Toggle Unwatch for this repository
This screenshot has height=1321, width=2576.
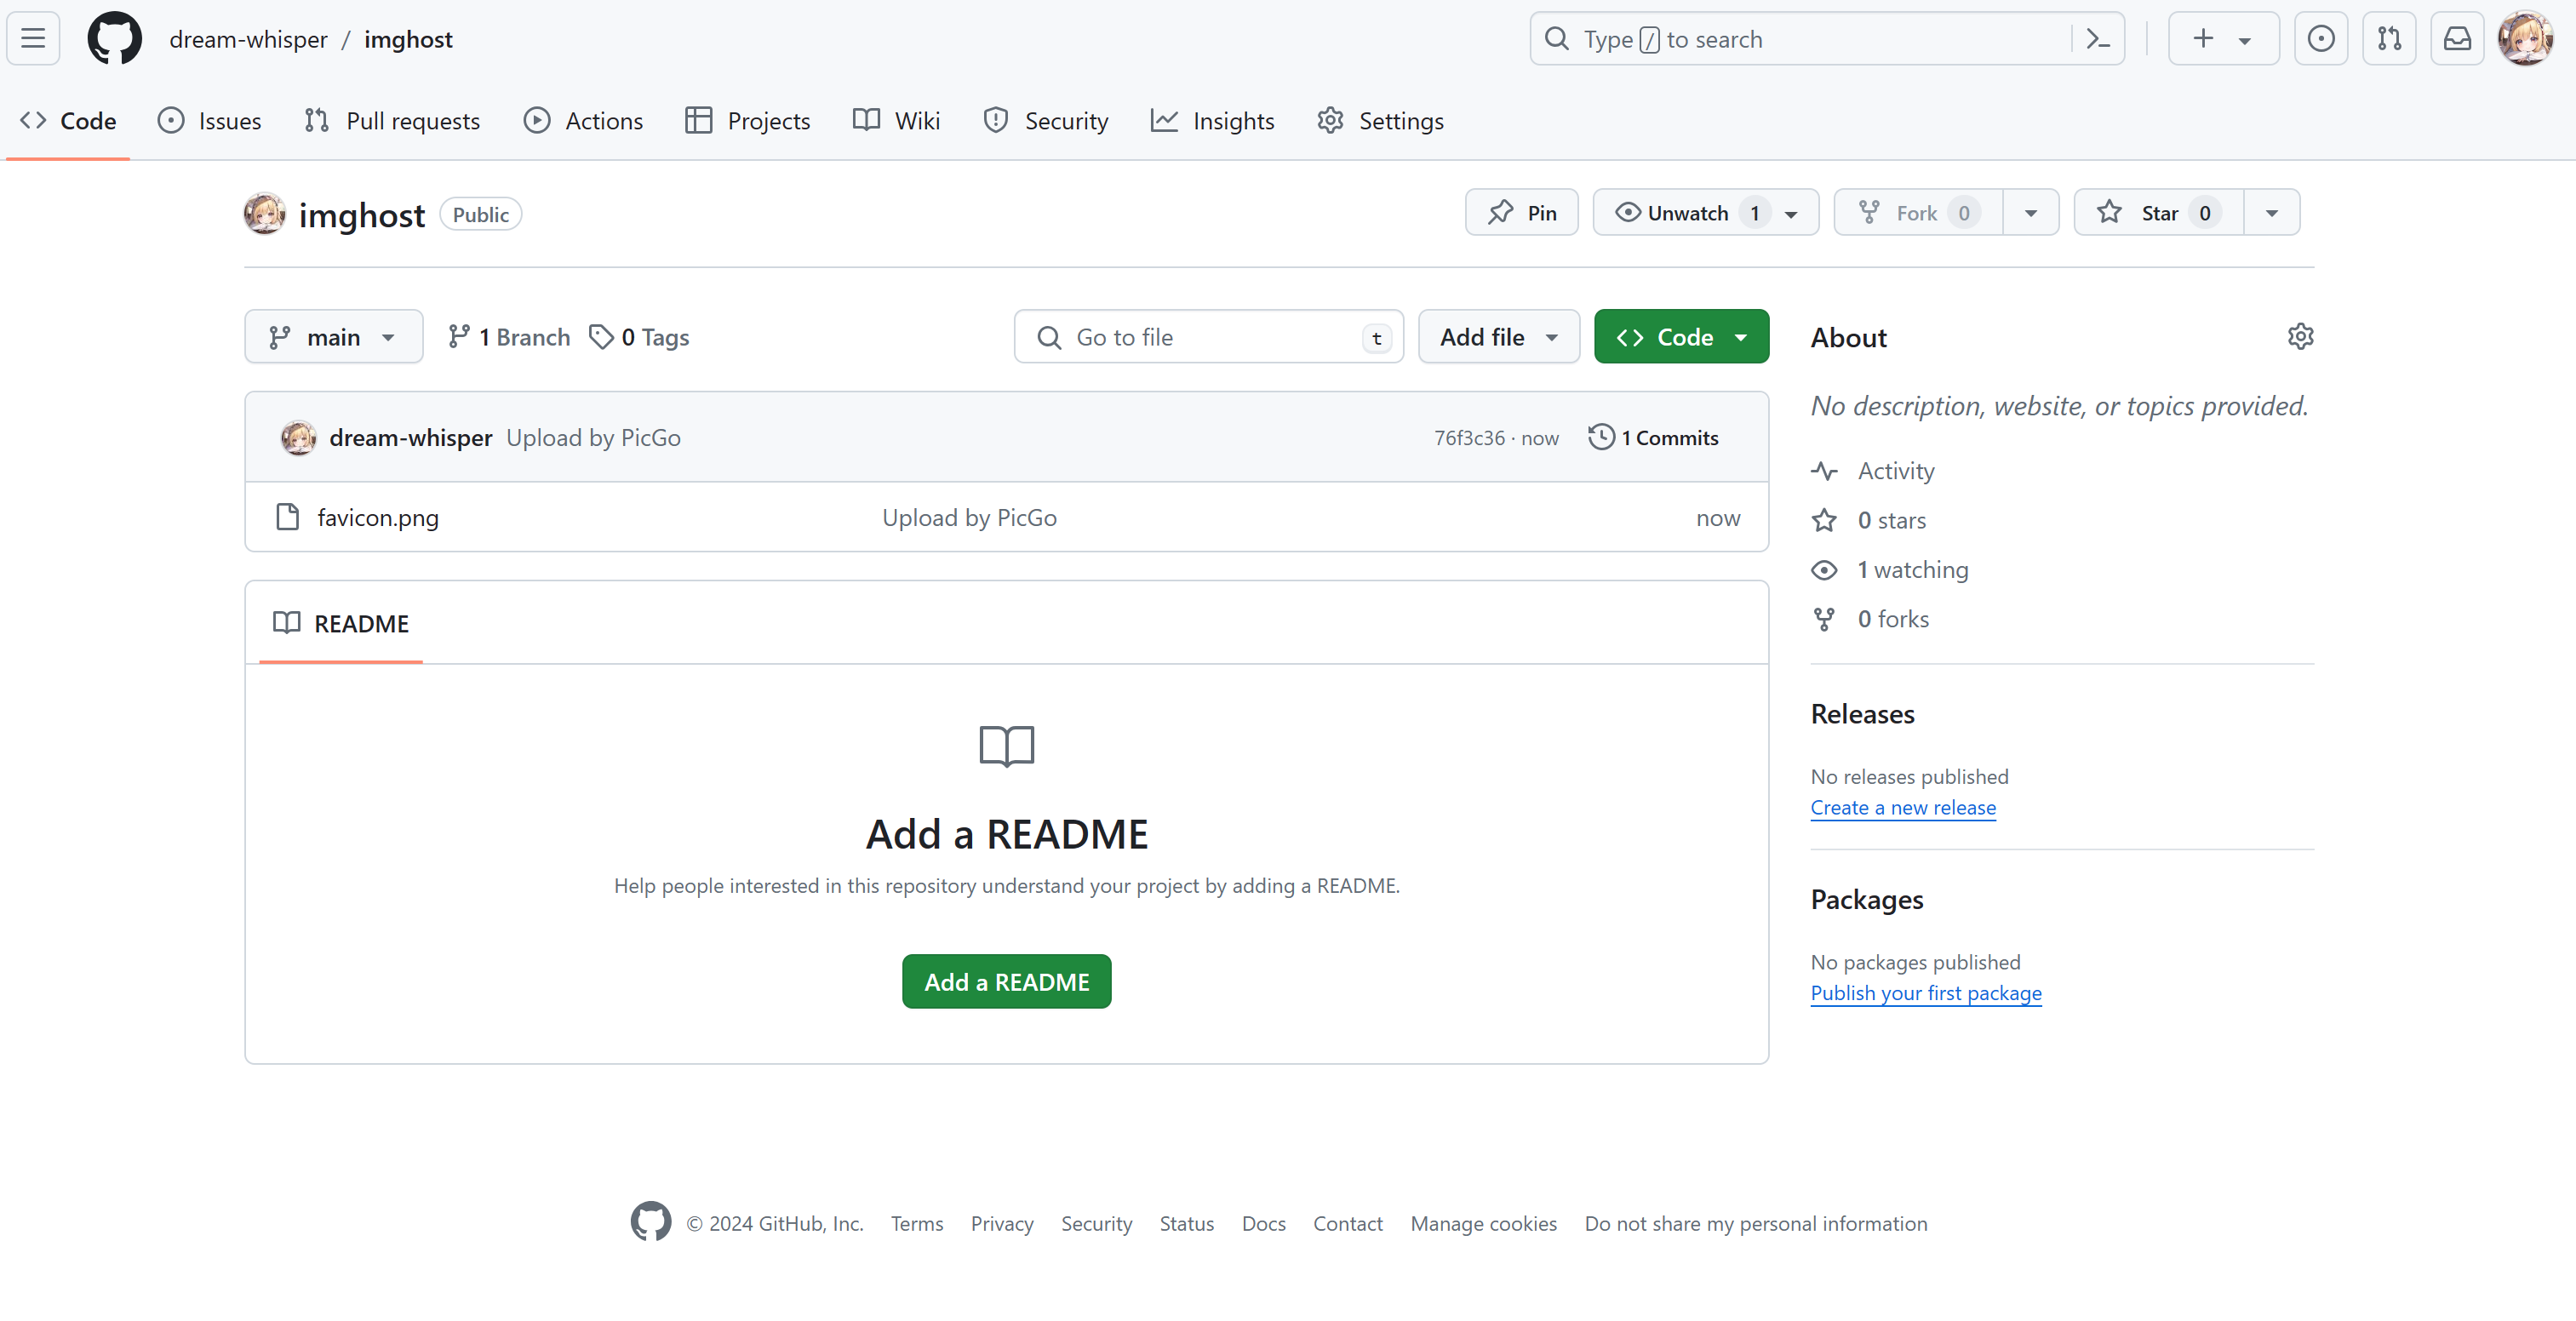click(1686, 213)
